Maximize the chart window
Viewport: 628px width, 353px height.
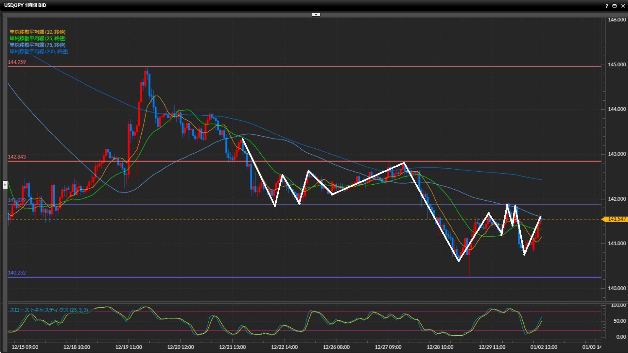(x=614, y=6)
